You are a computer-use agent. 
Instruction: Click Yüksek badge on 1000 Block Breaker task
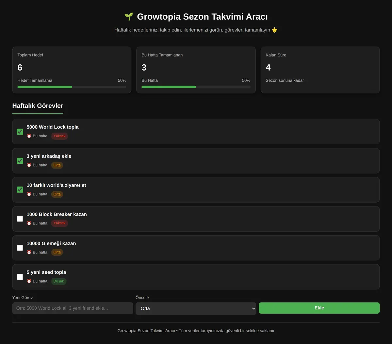59,223
